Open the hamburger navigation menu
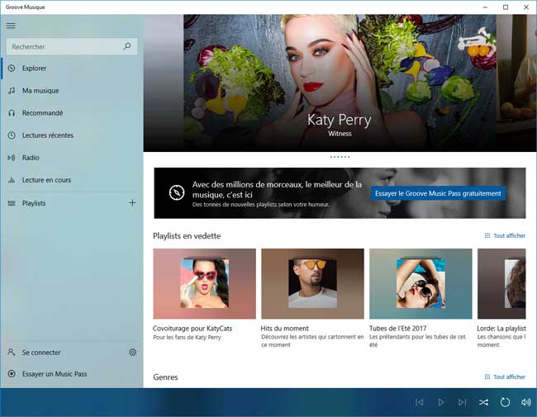This screenshot has height=417, width=537. (x=11, y=26)
